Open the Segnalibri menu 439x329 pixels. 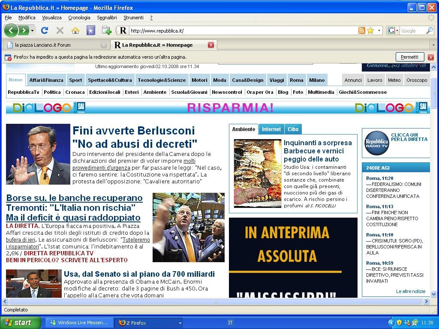coord(107,18)
